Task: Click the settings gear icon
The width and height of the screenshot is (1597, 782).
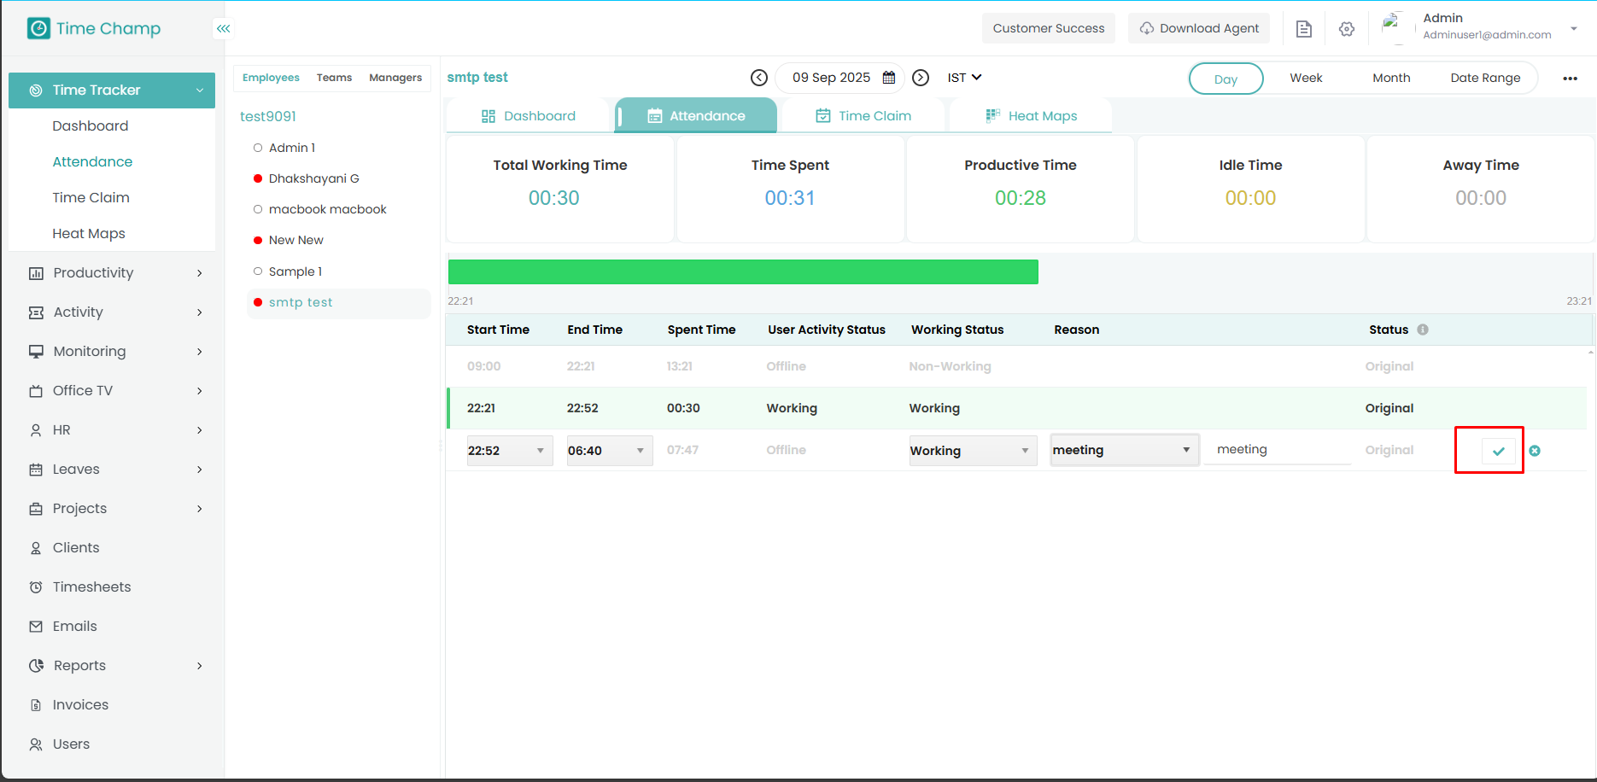Action: pos(1347,29)
